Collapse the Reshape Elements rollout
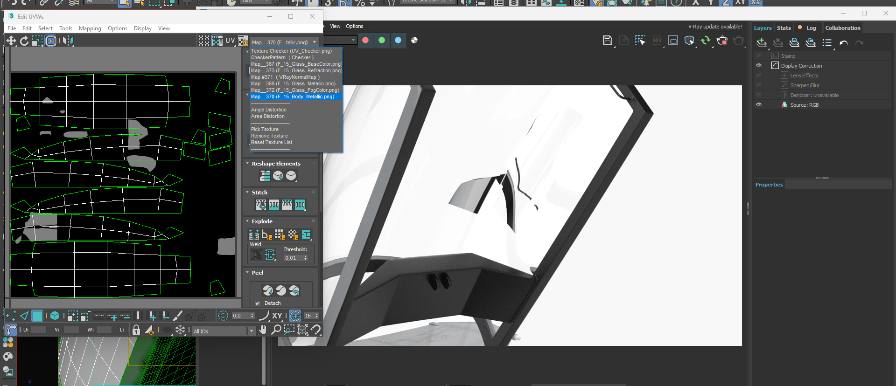 click(247, 164)
